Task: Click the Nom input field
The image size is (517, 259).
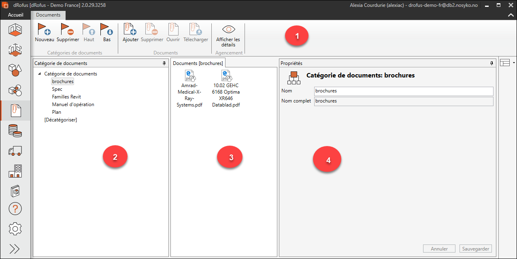Action: [x=403, y=91]
